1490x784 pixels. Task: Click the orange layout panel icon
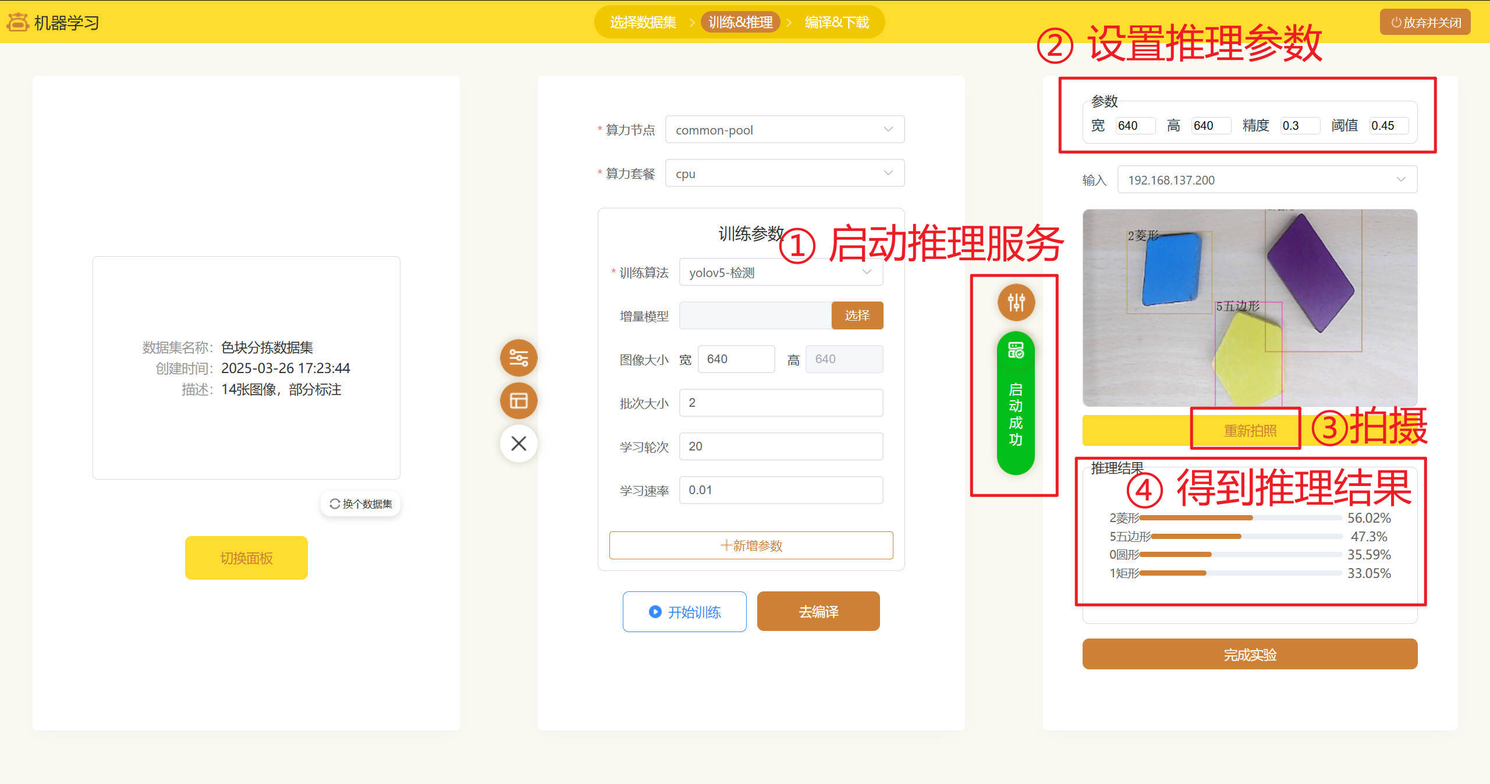(519, 400)
